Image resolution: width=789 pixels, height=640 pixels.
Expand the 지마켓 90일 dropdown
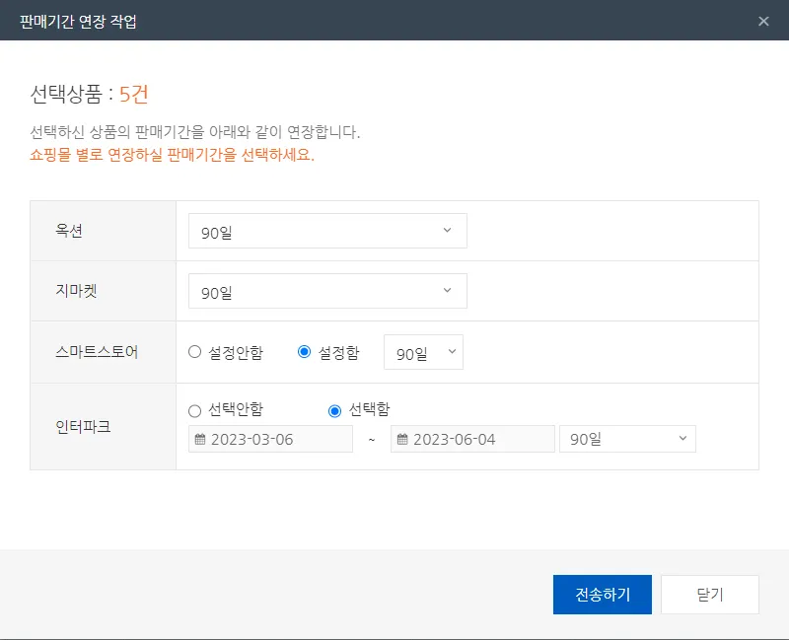327,291
